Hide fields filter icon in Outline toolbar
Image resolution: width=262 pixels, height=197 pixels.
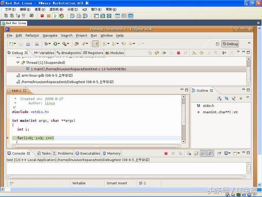[226, 98]
